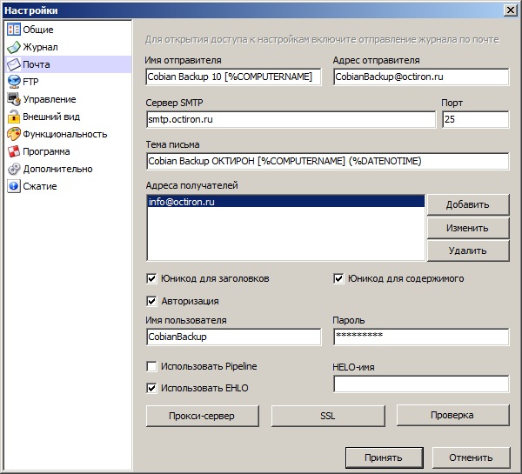Switch to the FTP settings section

coord(68,82)
